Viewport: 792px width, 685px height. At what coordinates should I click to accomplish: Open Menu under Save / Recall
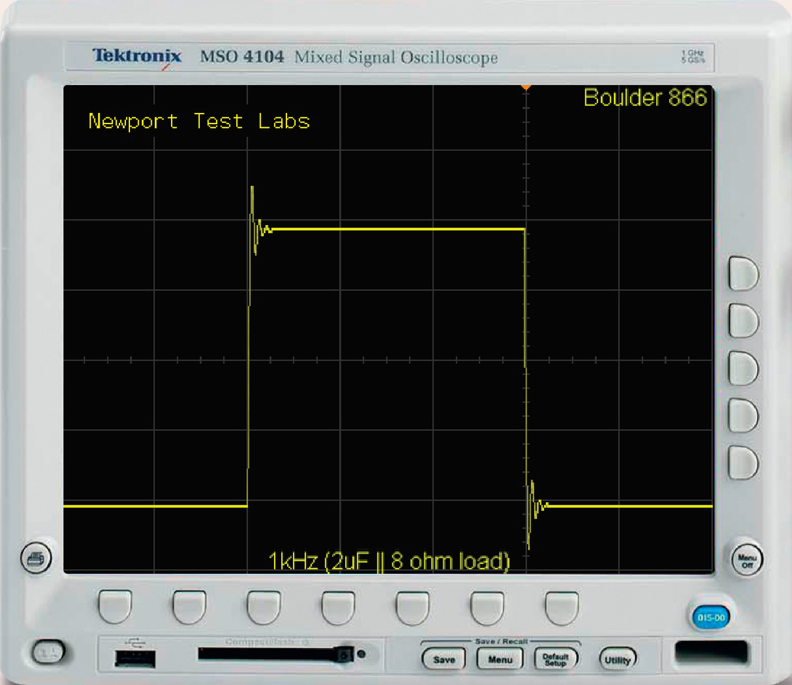(500, 659)
